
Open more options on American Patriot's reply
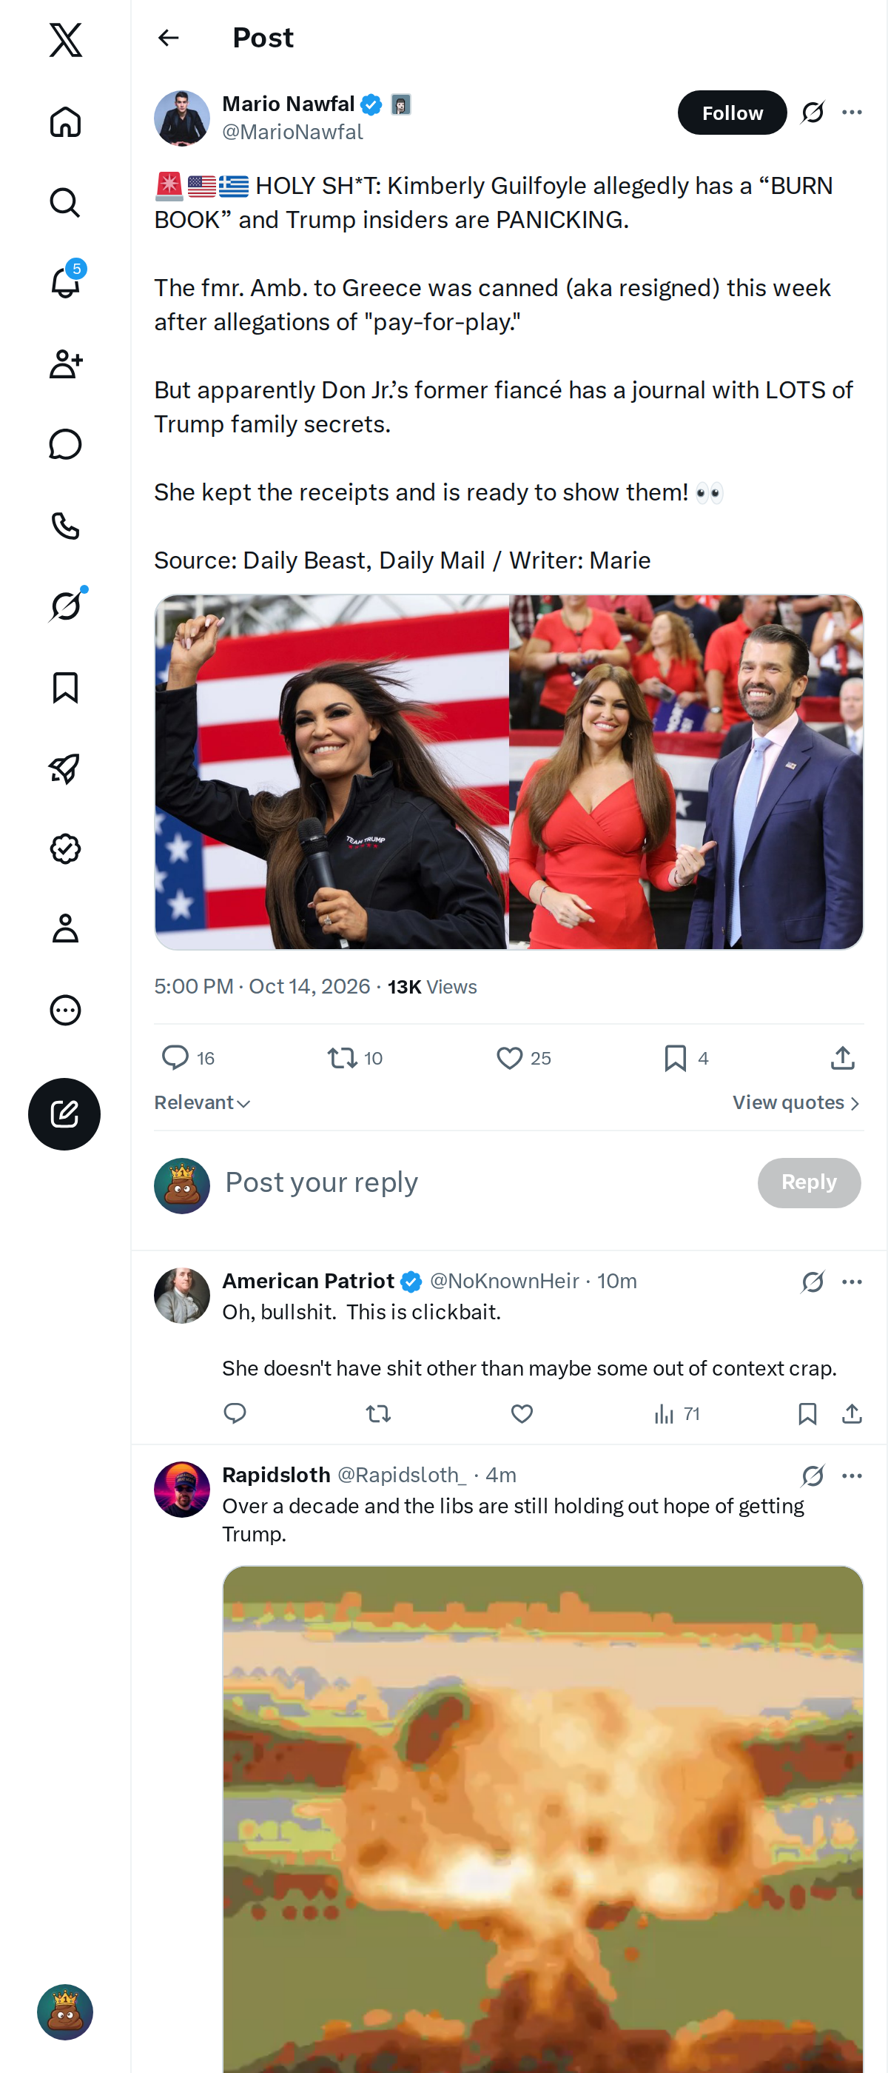[852, 1281]
